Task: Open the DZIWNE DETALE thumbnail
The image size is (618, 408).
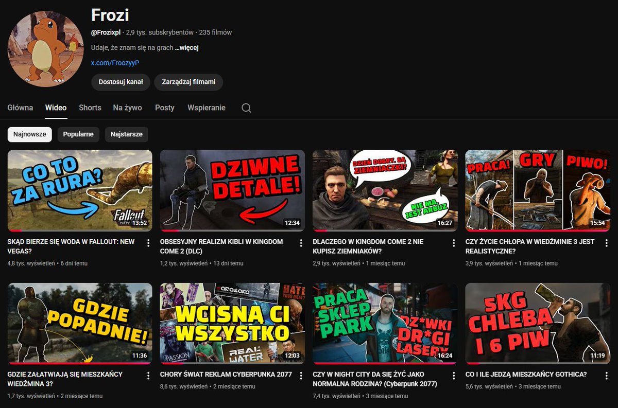Action: click(232, 190)
